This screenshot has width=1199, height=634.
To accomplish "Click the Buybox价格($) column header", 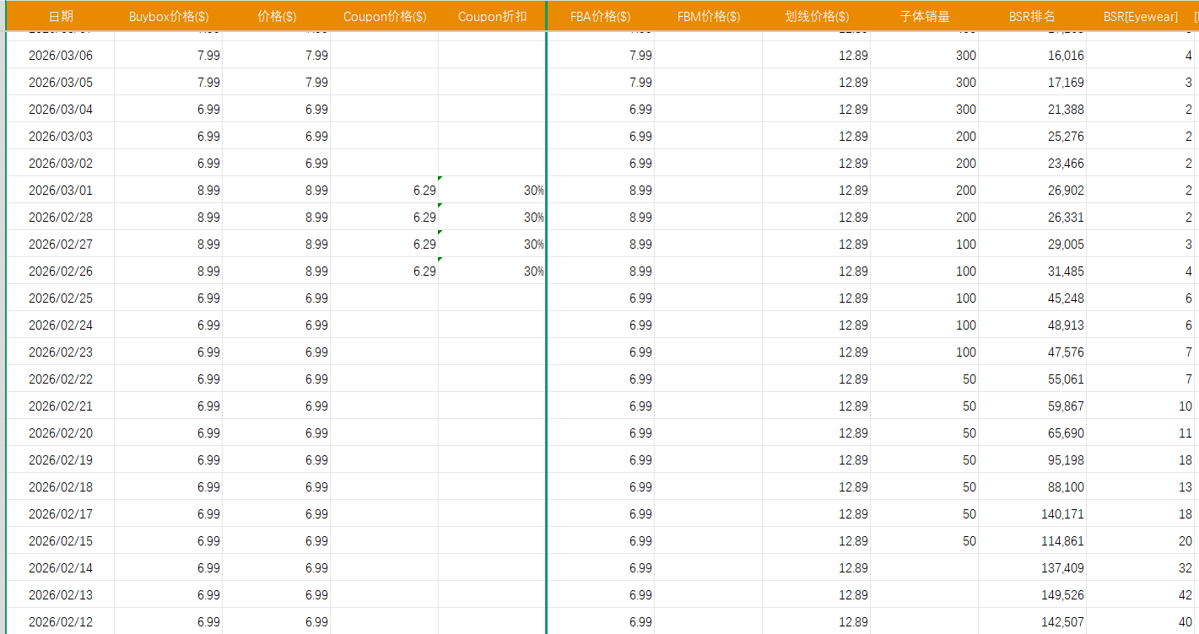I will [169, 17].
